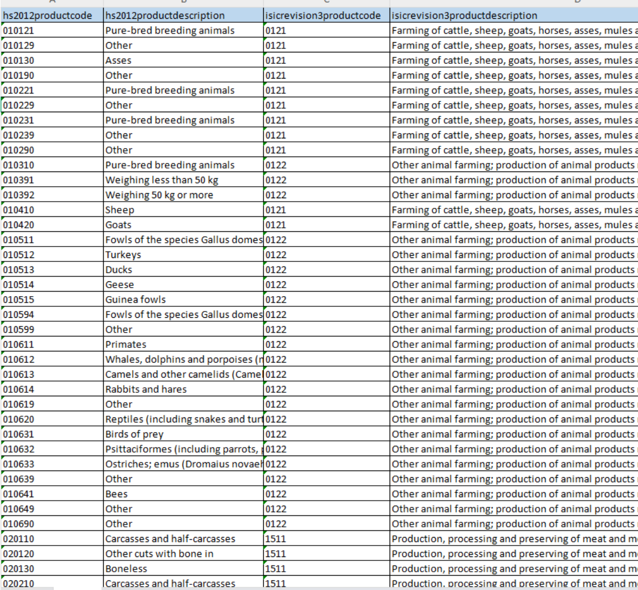Click cell with code 010594
Screen dimensions: 638x590
coord(52,314)
